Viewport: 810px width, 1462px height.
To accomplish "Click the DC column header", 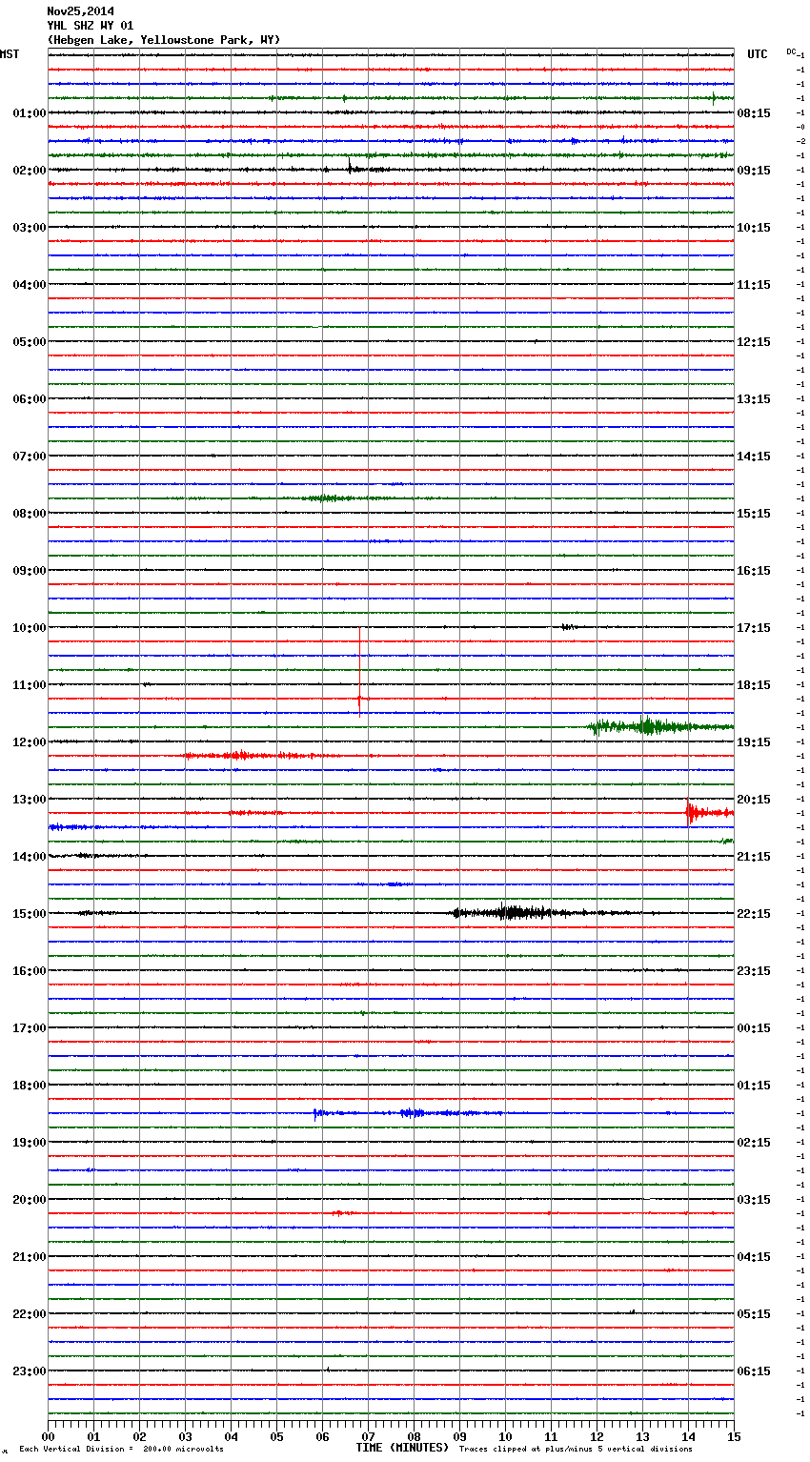I will 791,51.
